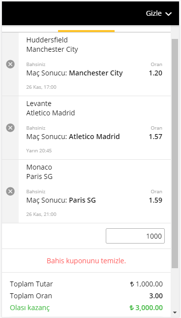Open the Huddersfield match title

(x=47, y=40)
